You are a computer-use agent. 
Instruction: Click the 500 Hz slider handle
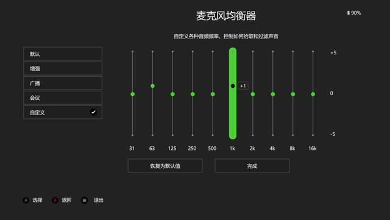(213, 94)
